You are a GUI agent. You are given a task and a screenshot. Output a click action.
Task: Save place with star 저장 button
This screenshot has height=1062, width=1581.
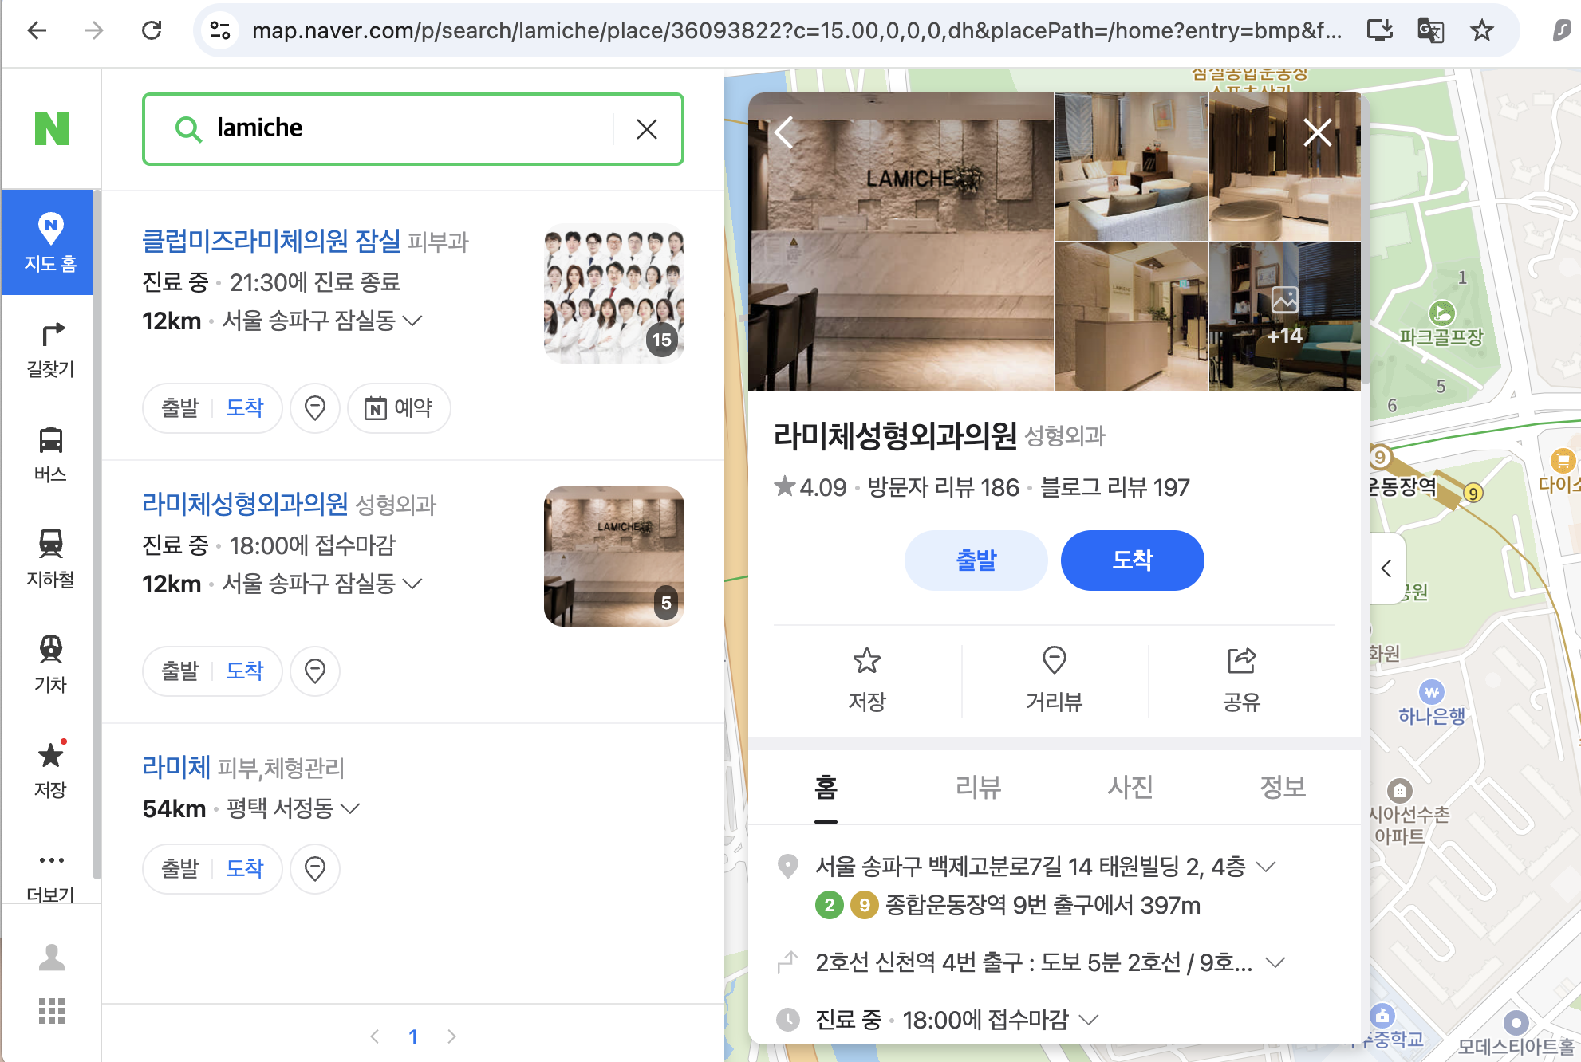click(x=867, y=680)
